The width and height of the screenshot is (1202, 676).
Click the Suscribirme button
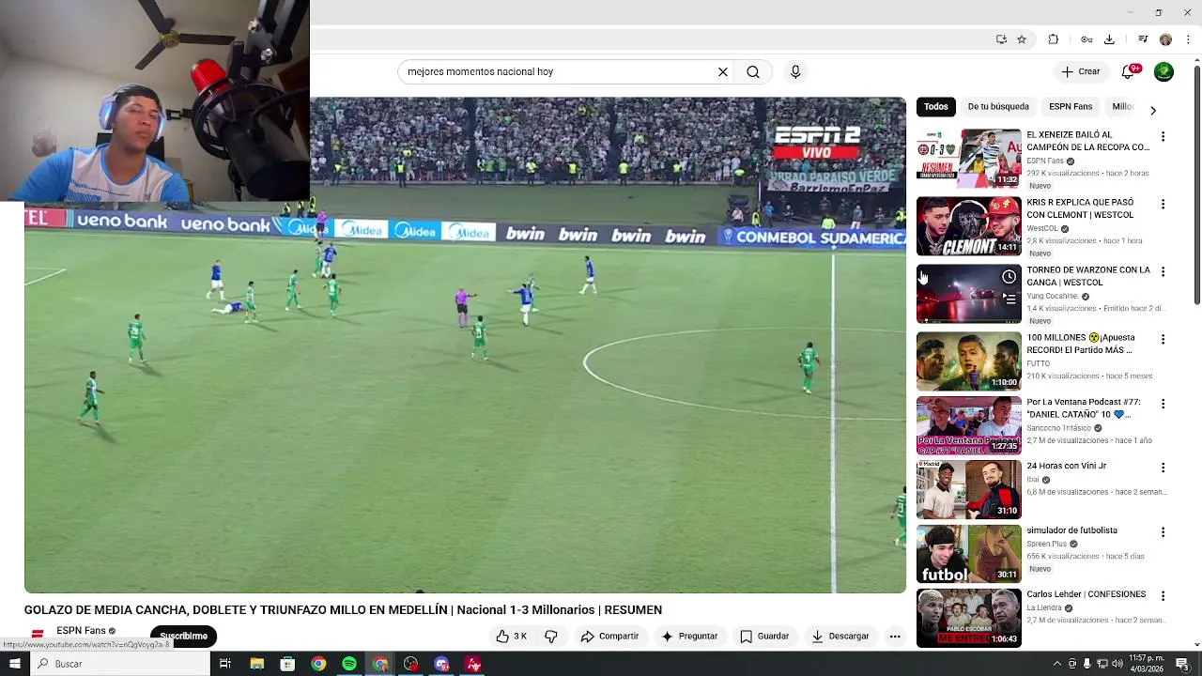click(183, 636)
